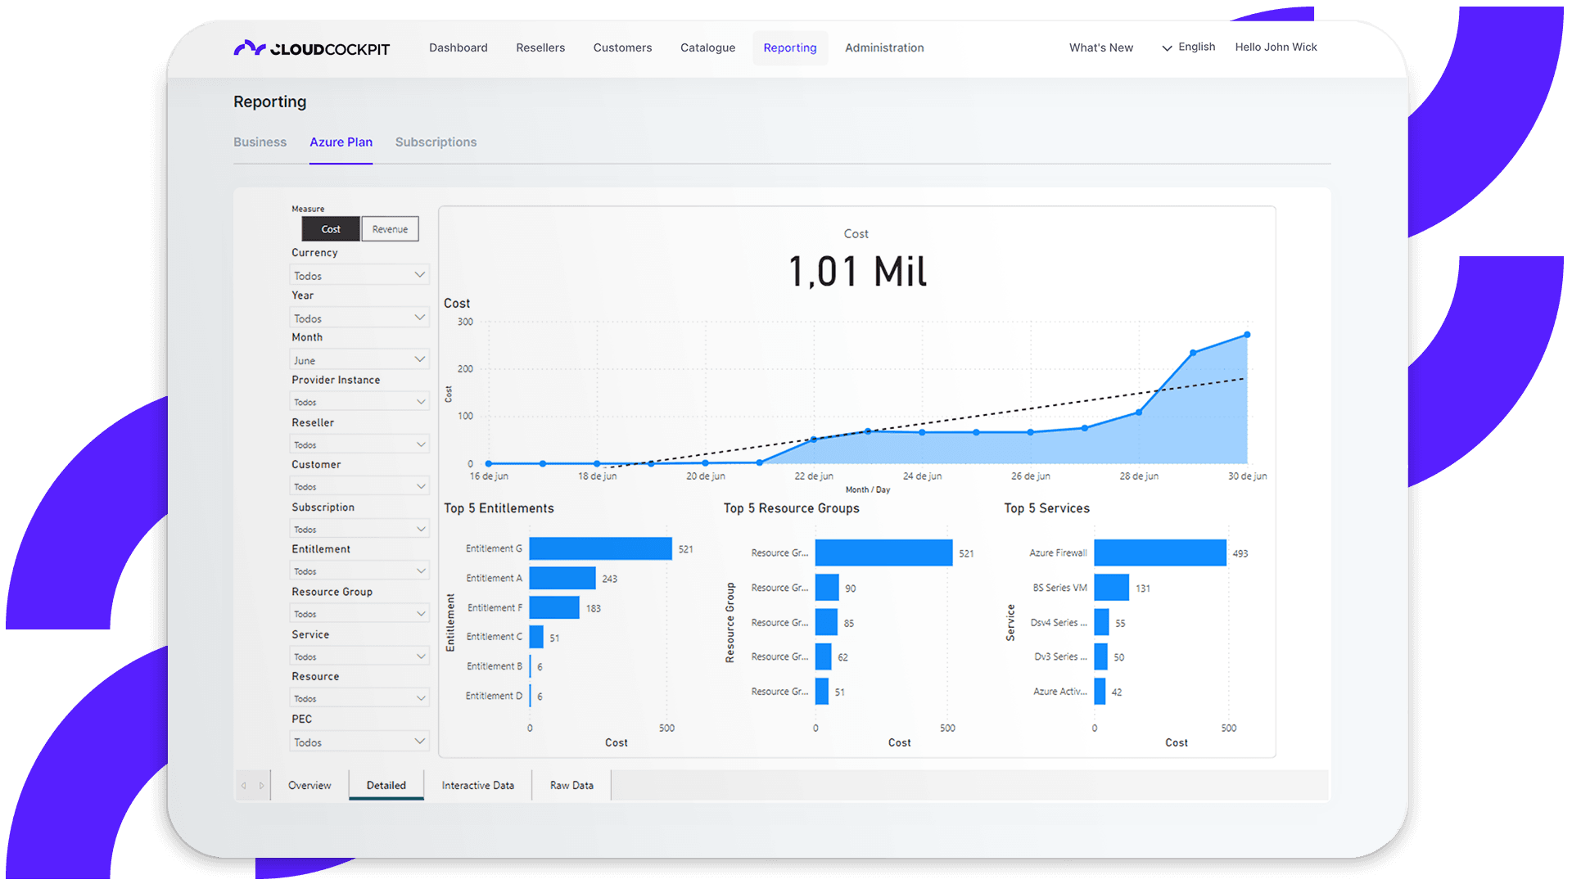1572x884 pixels.
Task: Open the Interactive Data report page
Action: point(477,786)
